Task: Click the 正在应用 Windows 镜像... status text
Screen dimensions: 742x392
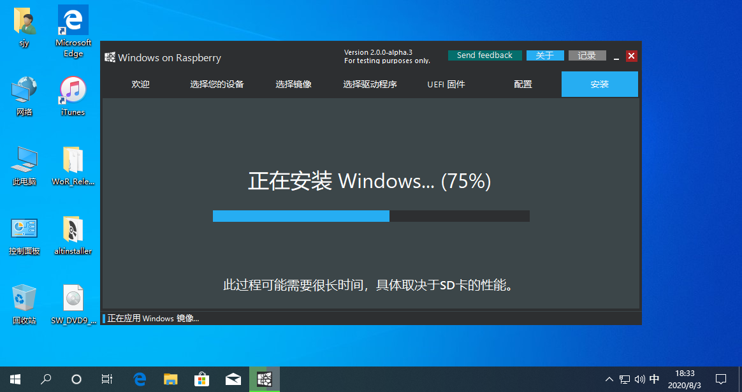Action: pyautogui.click(x=153, y=318)
